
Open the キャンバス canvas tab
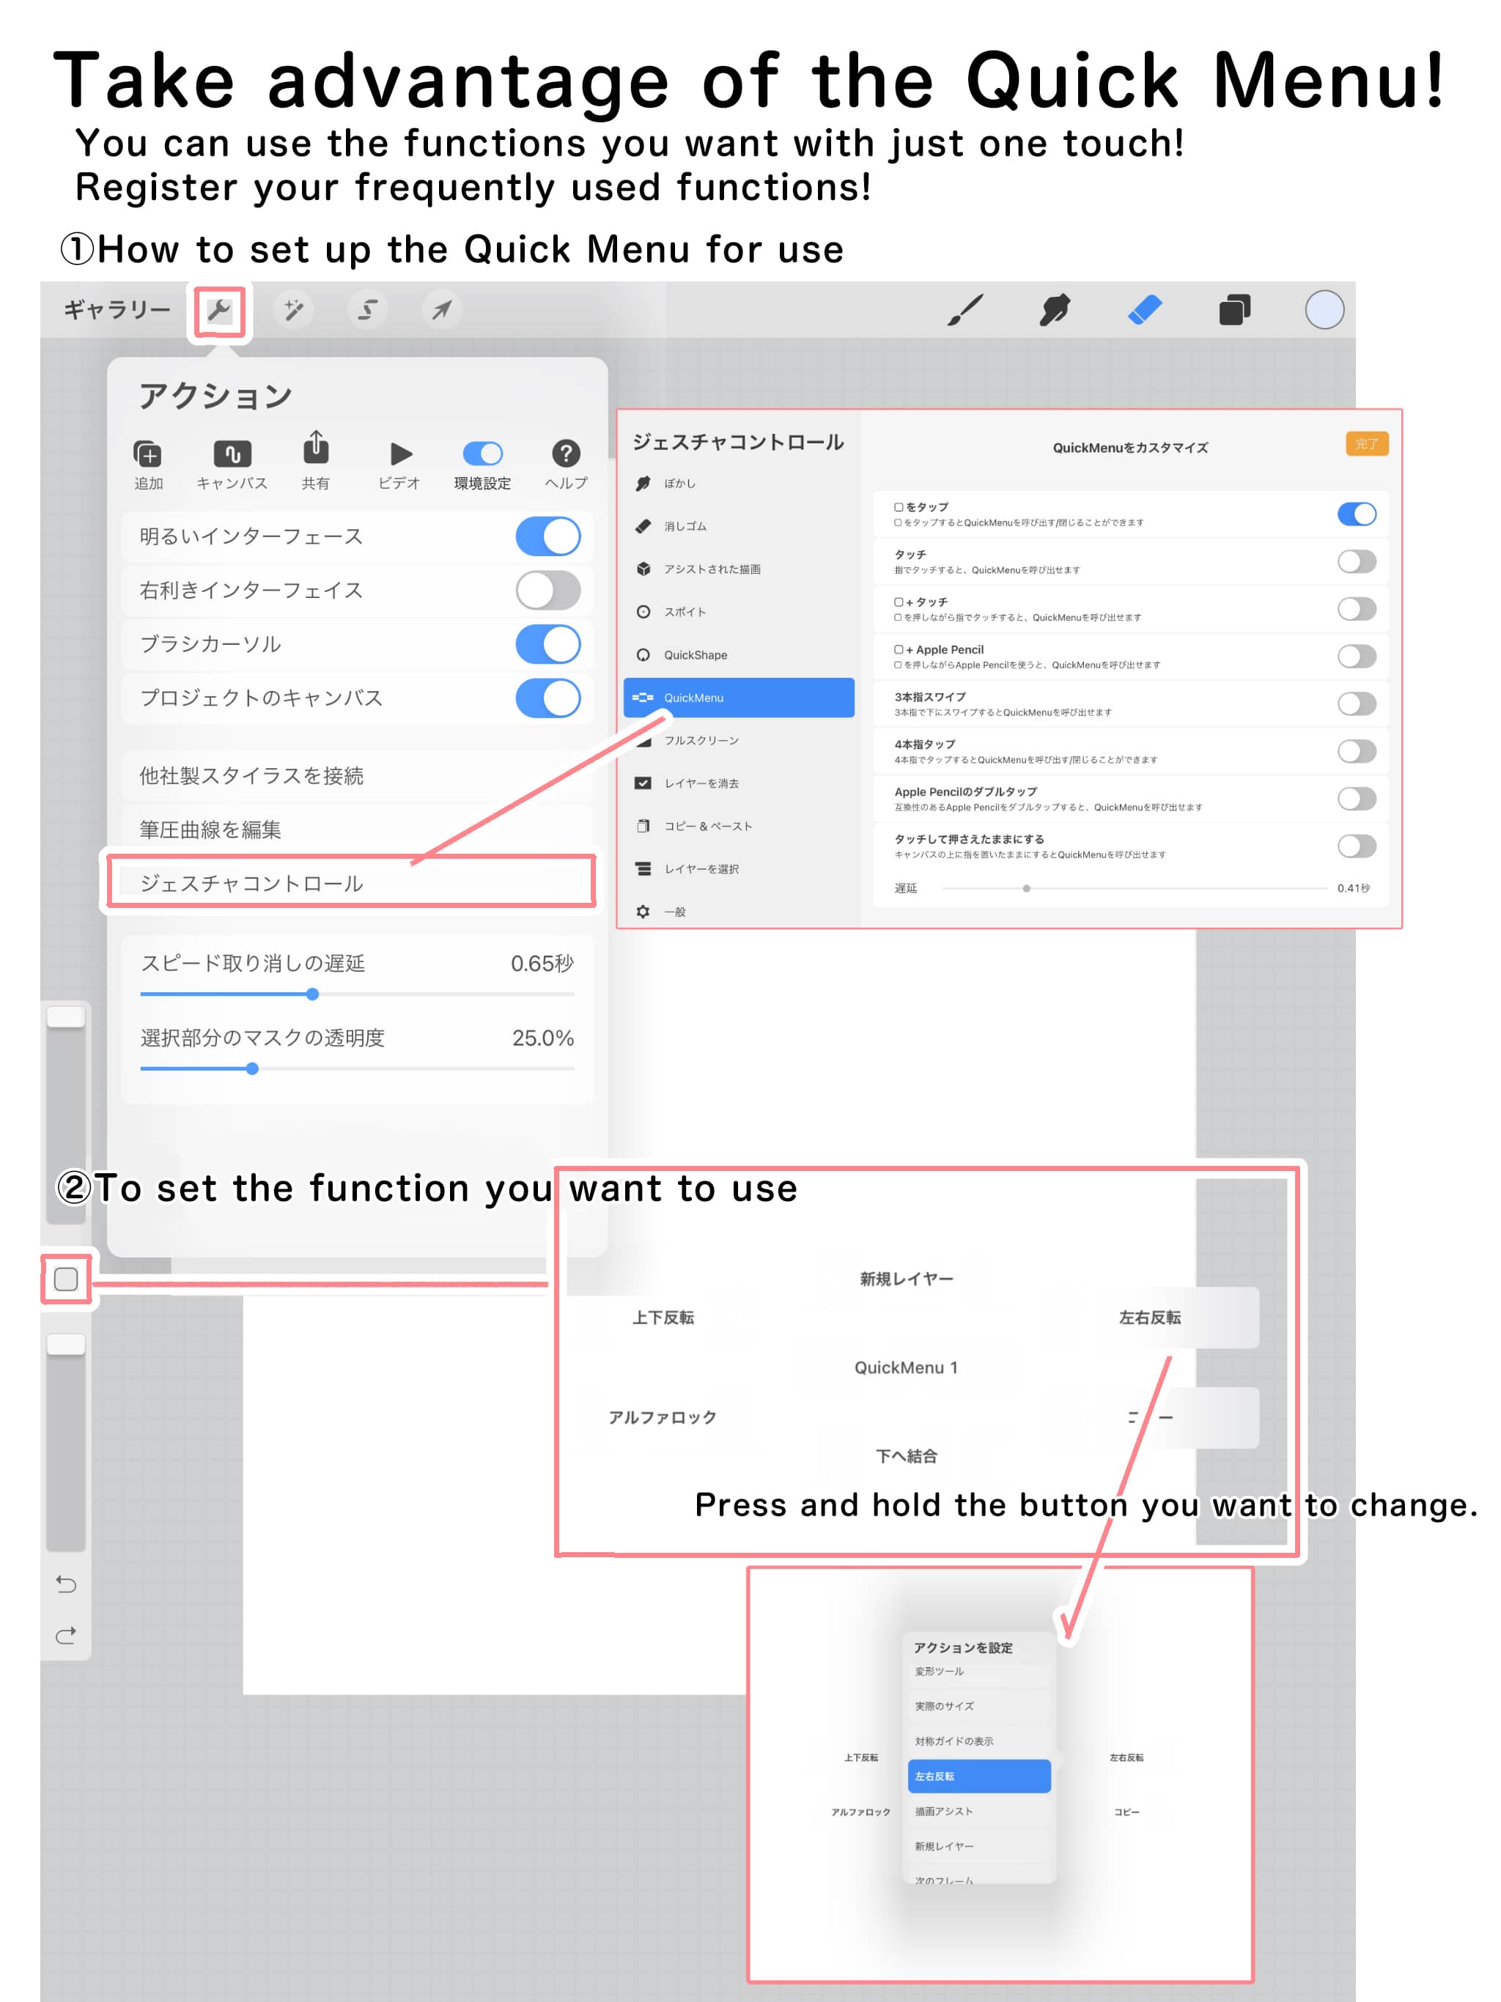tap(232, 465)
